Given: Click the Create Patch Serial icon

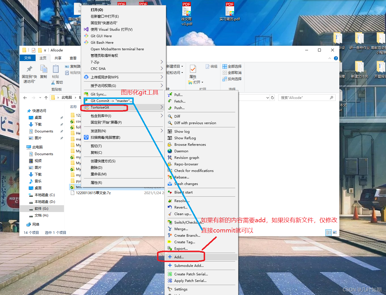Looking at the screenshot, I should (170, 274).
